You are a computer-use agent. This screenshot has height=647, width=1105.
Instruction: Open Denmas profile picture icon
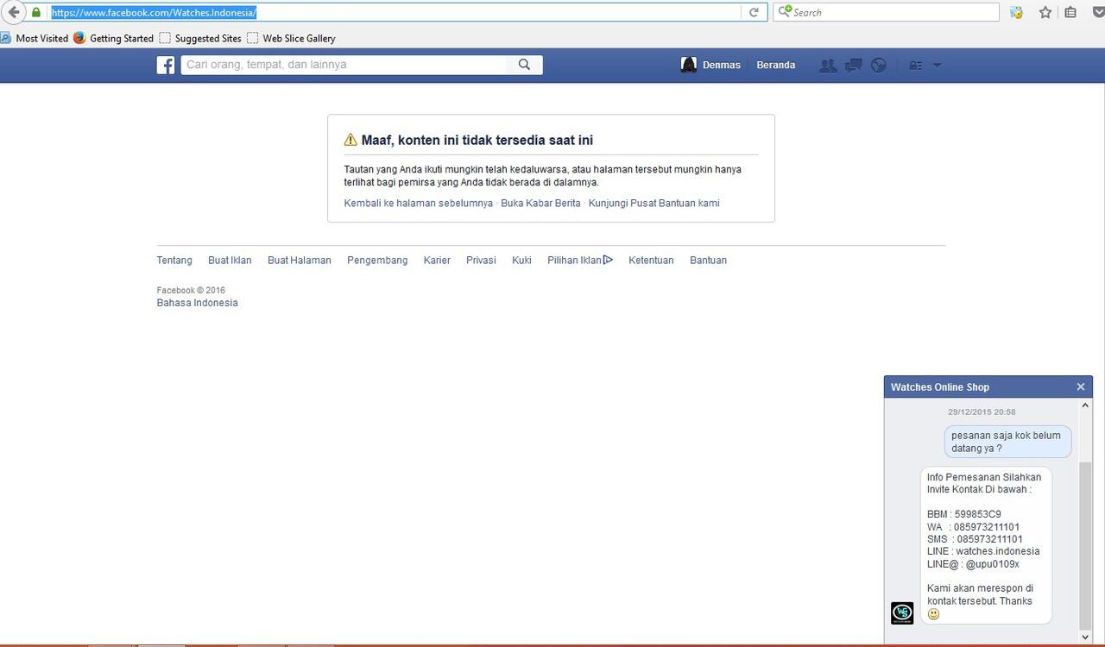[x=689, y=65]
